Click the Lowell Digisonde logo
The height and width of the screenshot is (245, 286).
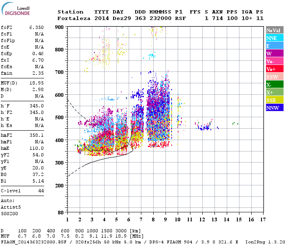click(x=16, y=9)
